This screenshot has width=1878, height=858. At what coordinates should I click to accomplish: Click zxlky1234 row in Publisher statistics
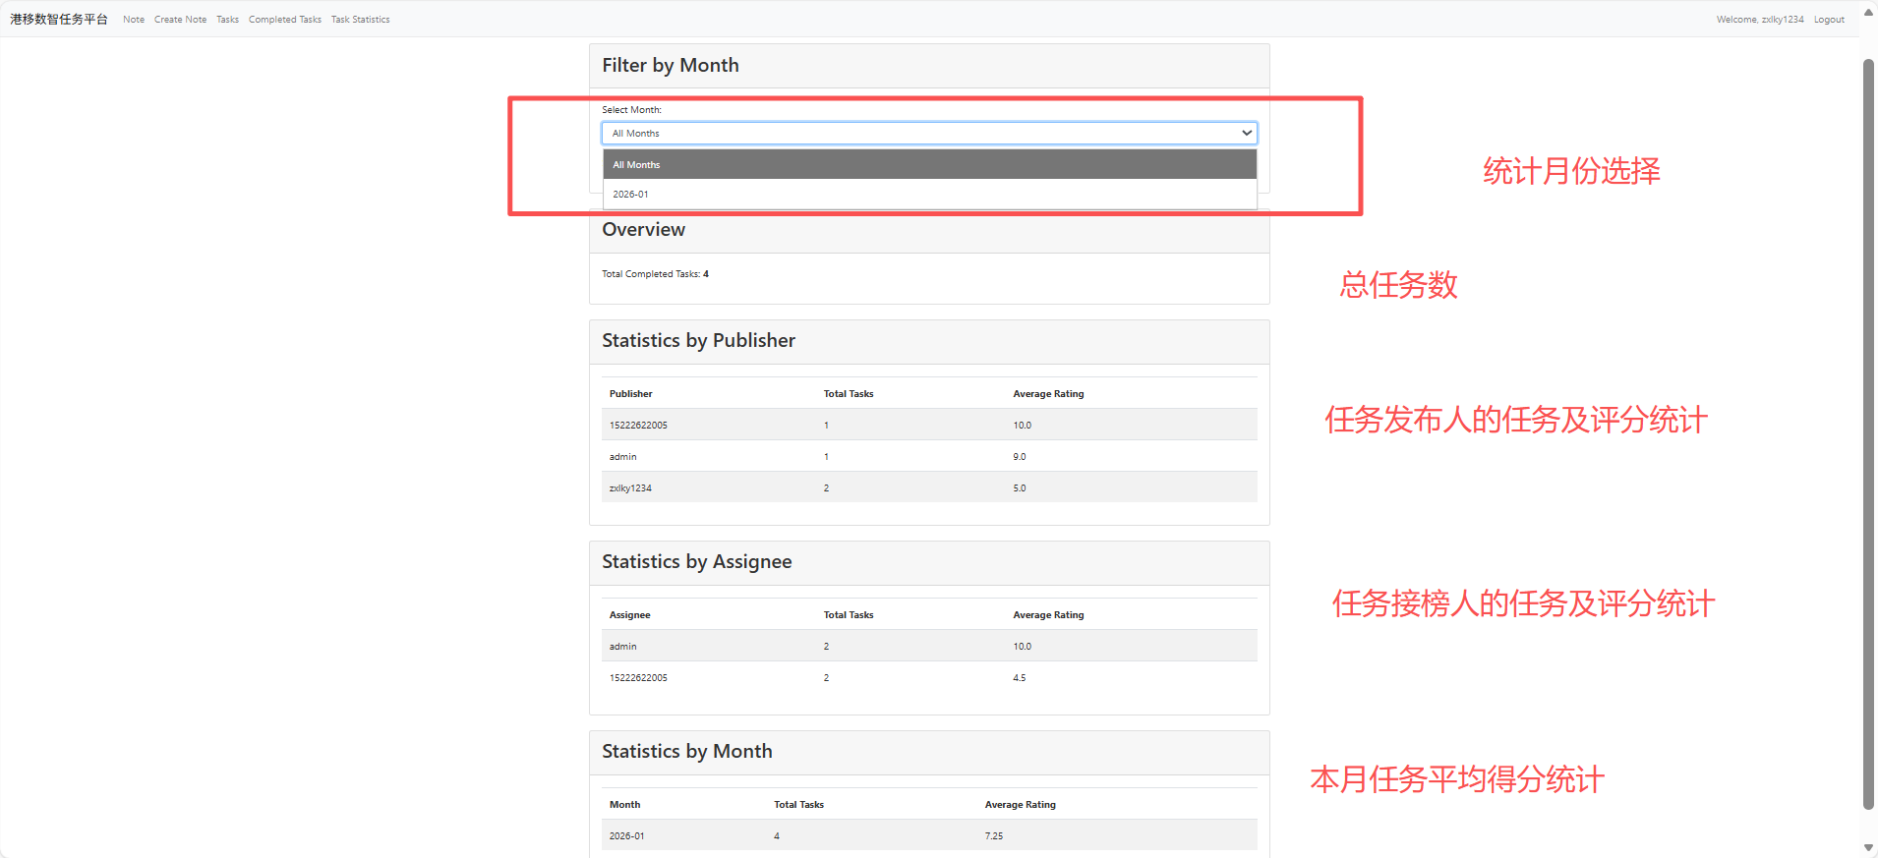tap(630, 488)
